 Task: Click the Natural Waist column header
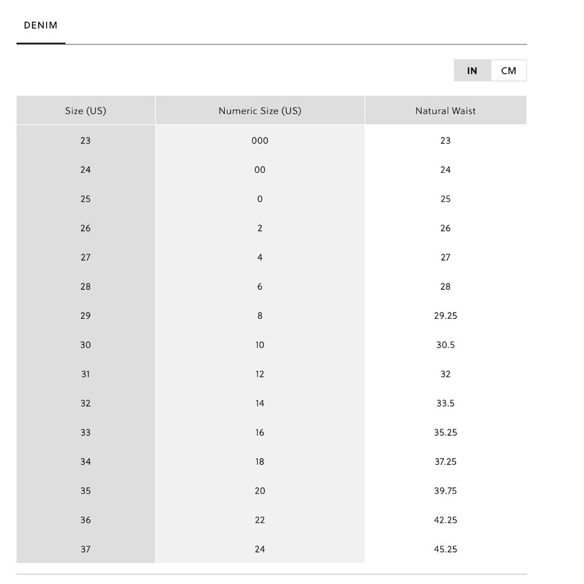[x=446, y=110]
